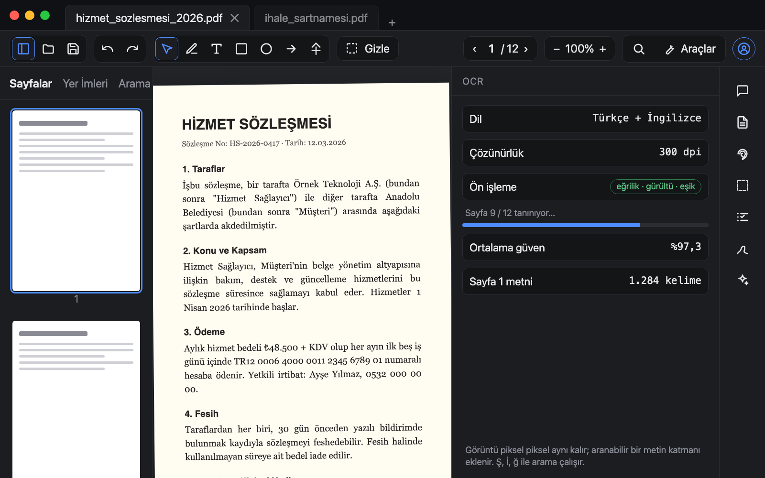Select the second page thumbnail
The height and width of the screenshot is (478, 765).
(x=76, y=399)
